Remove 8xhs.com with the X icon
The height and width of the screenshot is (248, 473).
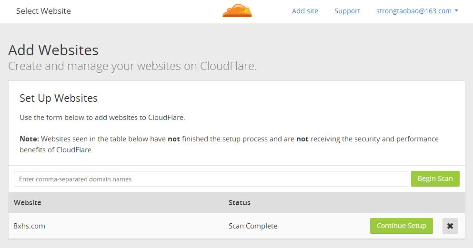450,226
